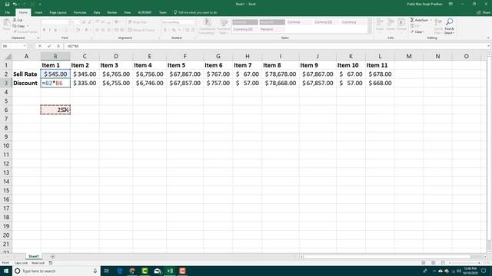Cancel formula entry with the X icon
Screen dimensions: 492x276
click(40, 46)
